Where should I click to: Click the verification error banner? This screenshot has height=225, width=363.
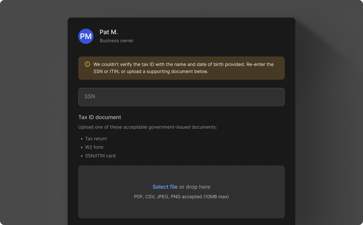181,68
